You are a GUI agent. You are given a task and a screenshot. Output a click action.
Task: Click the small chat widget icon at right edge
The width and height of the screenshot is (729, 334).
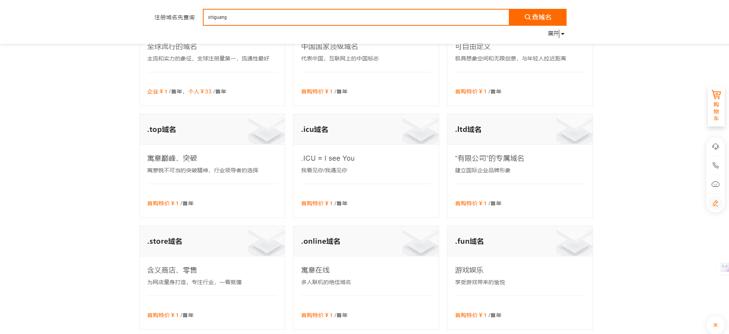(x=724, y=267)
